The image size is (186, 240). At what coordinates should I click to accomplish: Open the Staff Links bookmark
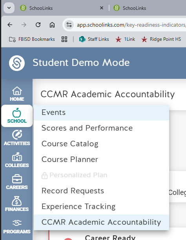[94, 39]
